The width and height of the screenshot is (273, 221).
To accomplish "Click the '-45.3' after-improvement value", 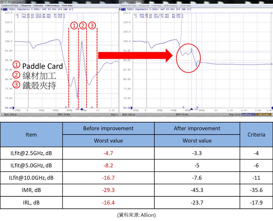I will click(x=197, y=190).
